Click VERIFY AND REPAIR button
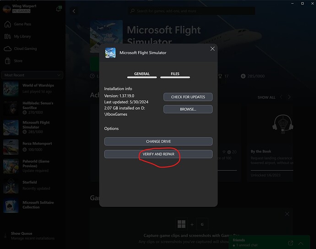Viewport: 316px width, 249px height. point(158,154)
